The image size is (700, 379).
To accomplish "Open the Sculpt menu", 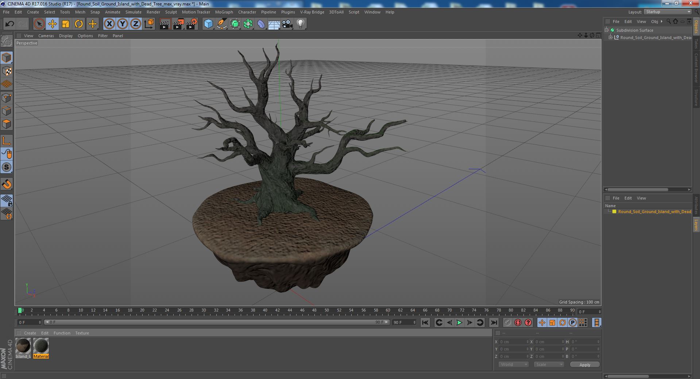I will [x=171, y=12].
